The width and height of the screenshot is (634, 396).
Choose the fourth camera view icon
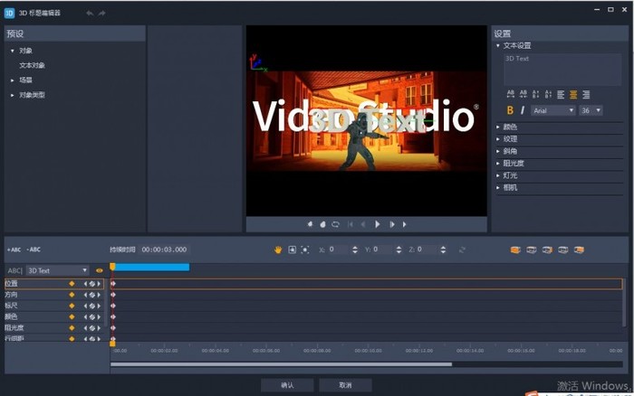(x=562, y=250)
